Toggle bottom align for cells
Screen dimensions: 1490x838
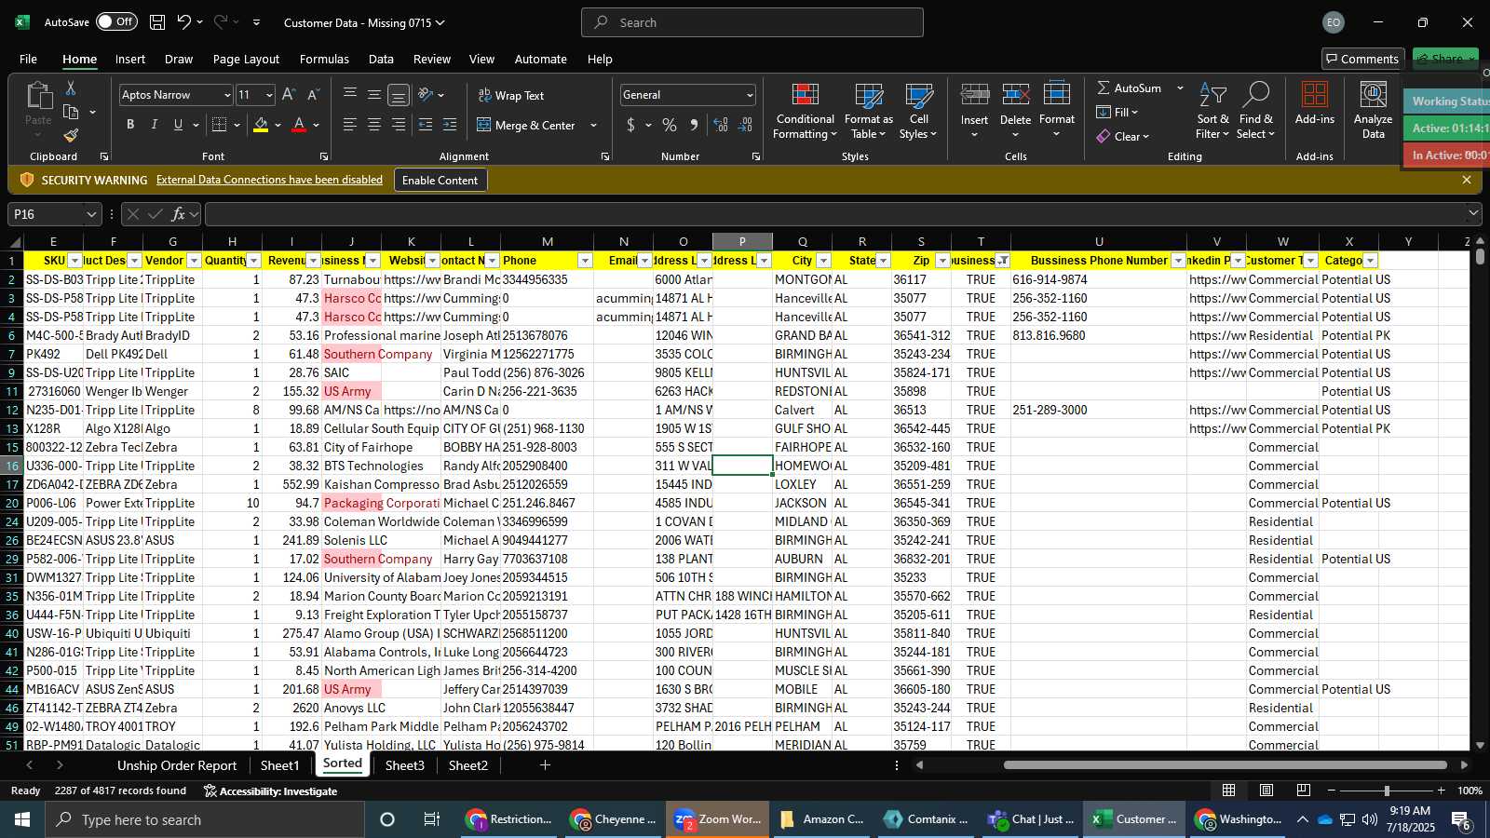(x=398, y=95)
